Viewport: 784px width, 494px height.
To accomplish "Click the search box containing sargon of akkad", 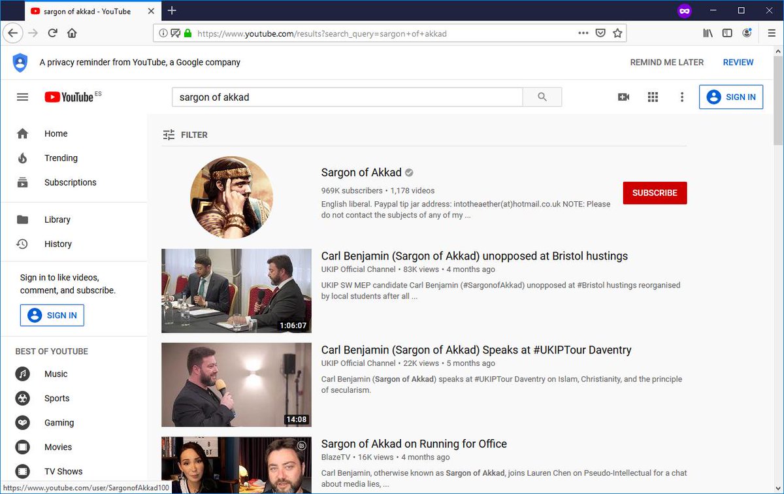I will [348, 97].
